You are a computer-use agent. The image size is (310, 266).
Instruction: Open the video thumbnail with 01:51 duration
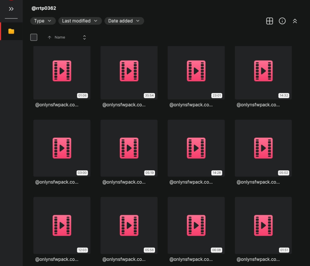[263, 225]
